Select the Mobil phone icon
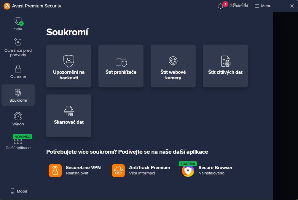 point(12,191)
